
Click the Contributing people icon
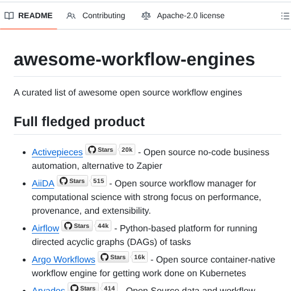pos(71,16)
